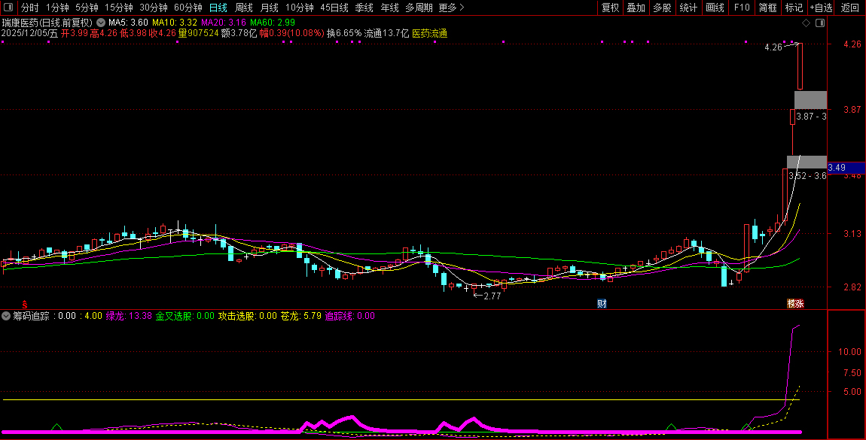The height and width of the screenshot is (440, 866).
Task: Click the 换6.65% turnover value
Action: click(x=343, y=34)
